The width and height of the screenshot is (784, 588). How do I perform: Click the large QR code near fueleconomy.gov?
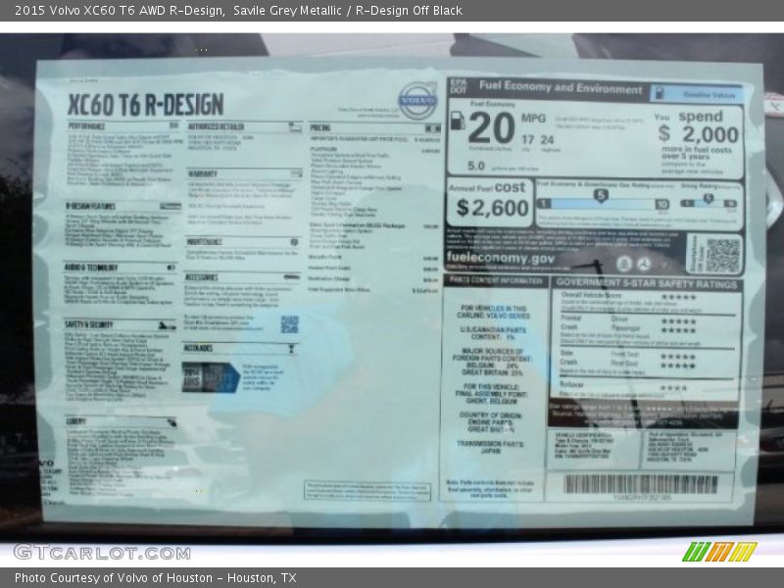(x=722, y=256)
